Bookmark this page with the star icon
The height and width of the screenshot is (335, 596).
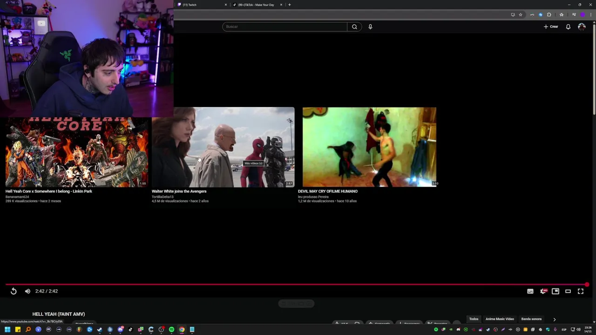[x=521, y=14]
